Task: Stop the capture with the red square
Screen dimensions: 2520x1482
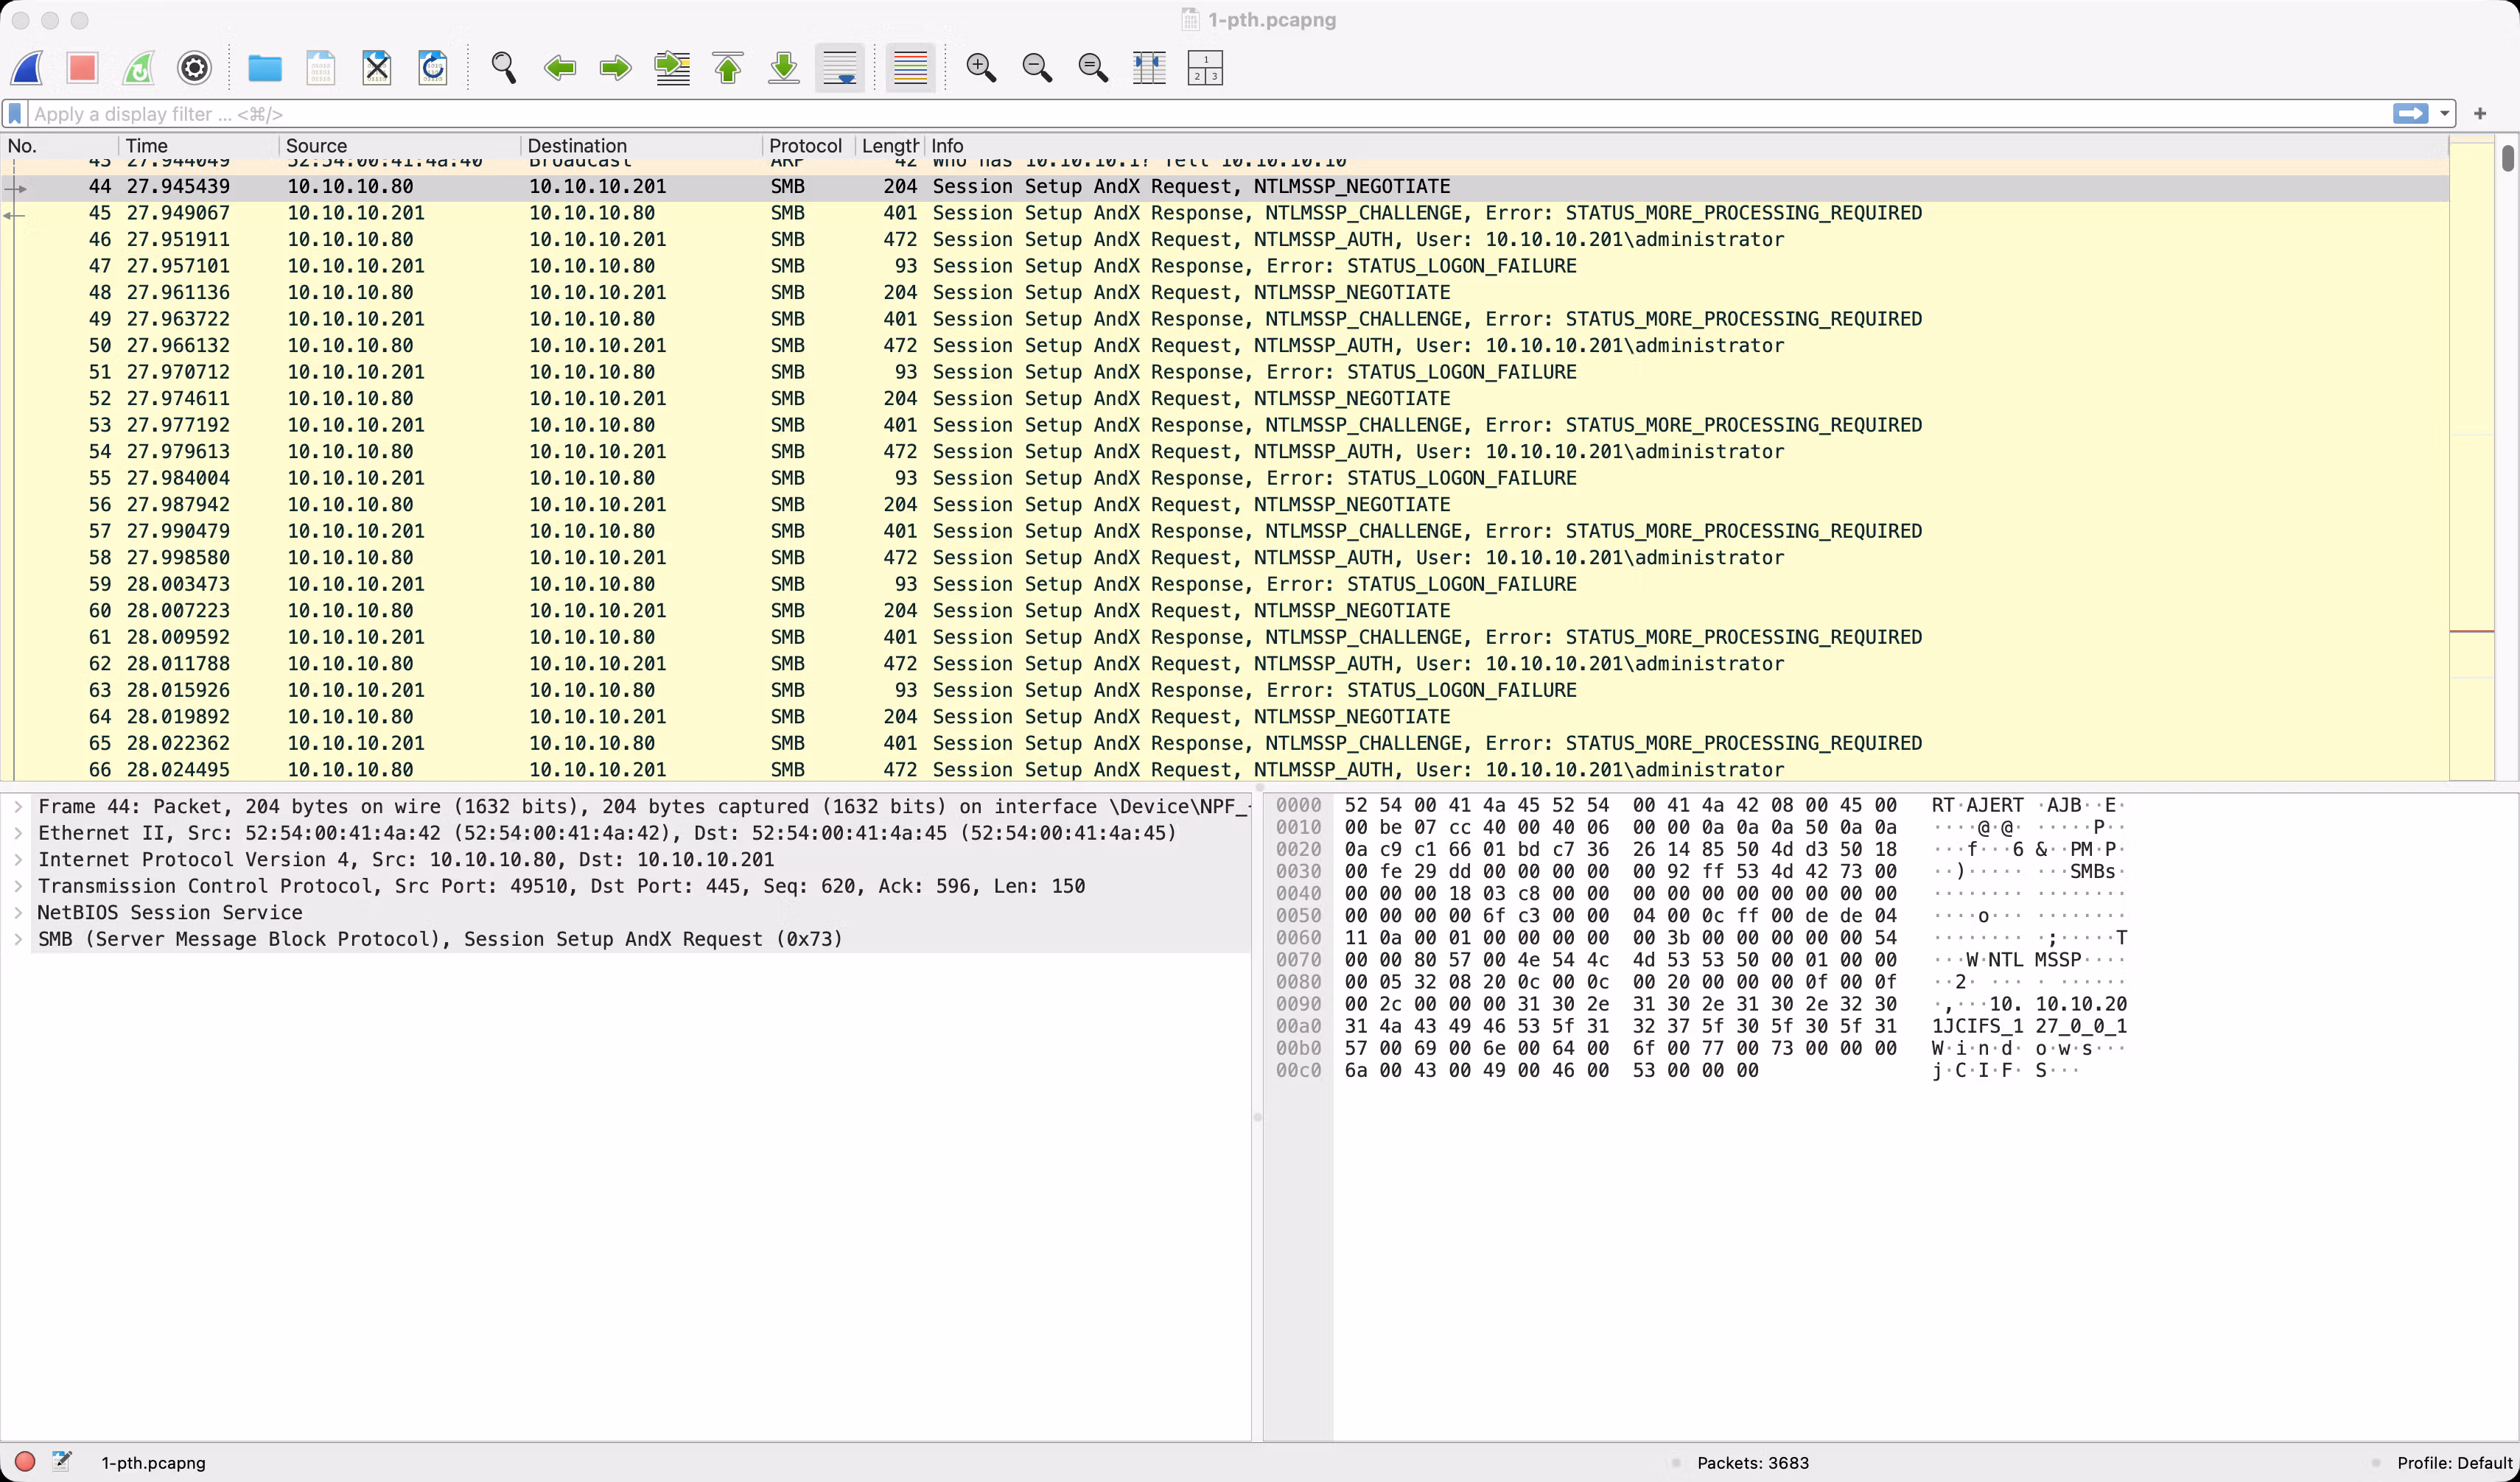Action: (x=82, y=68)
